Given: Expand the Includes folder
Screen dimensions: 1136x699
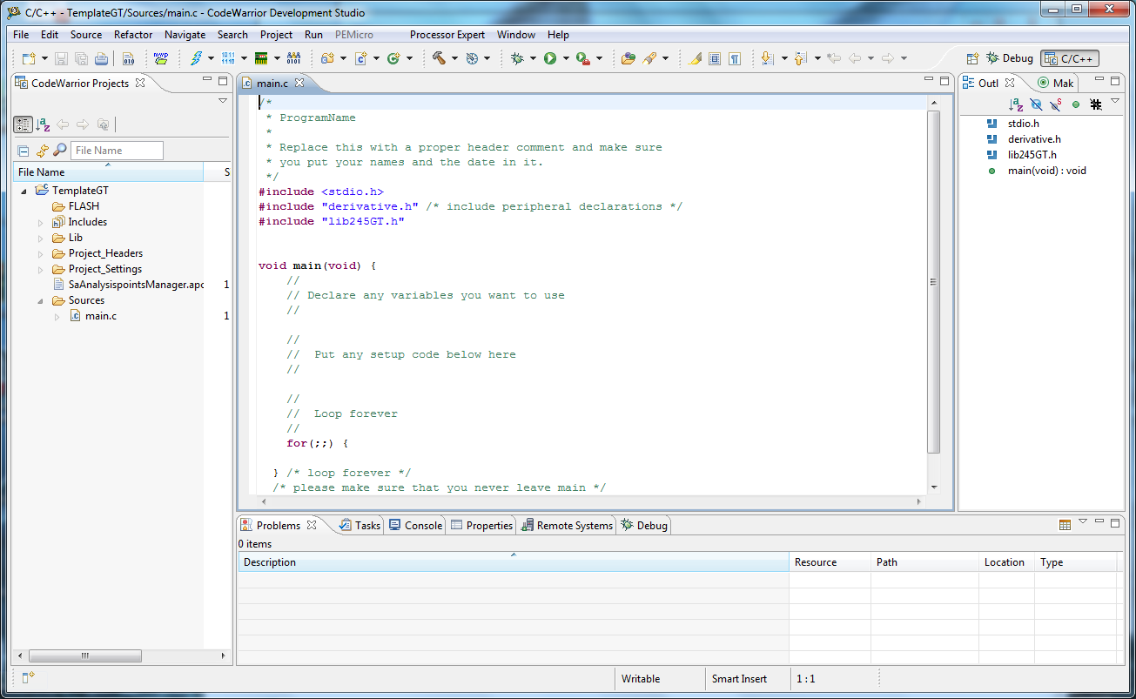Looking at the screenshot, I should click(40, 222).
